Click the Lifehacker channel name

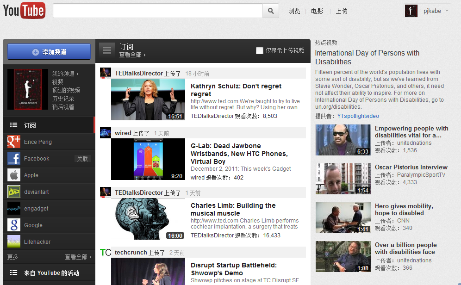click(37, 242)
